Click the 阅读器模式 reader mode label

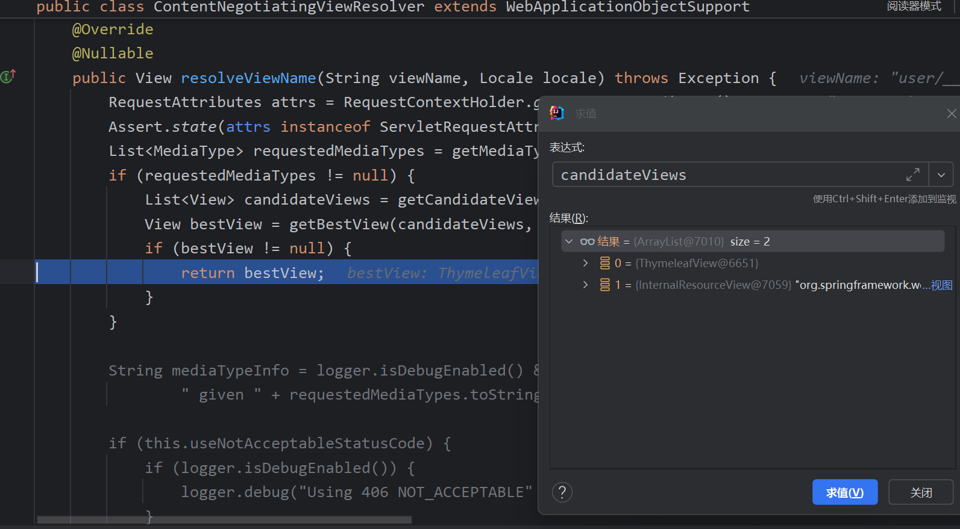pyautogui.click(x=914, y=6)
